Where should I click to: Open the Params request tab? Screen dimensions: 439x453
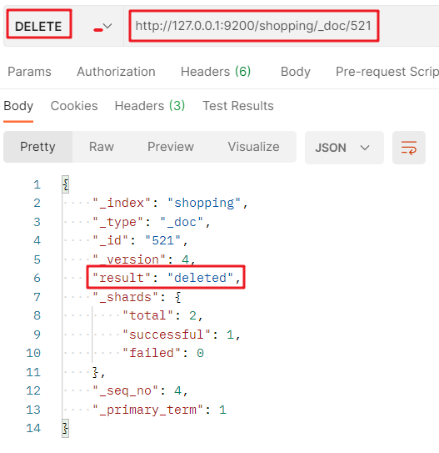(x=29, y=72)
